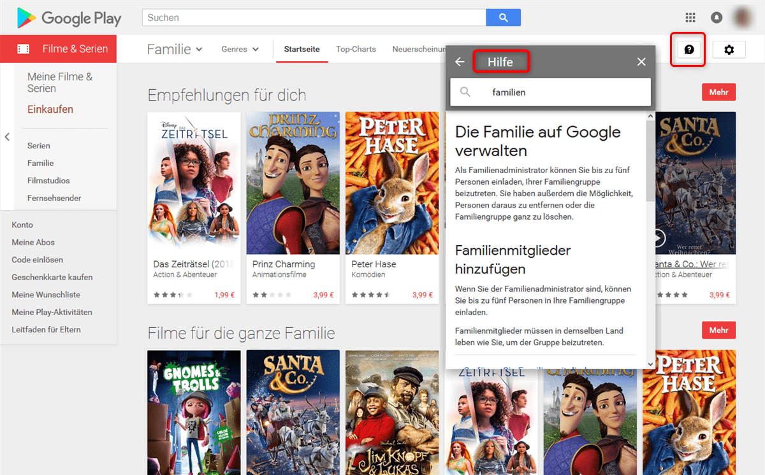The width and height of the screenshot is (765, 475).
Task: Select Serien in the sidebar
Action: (39, 146)
